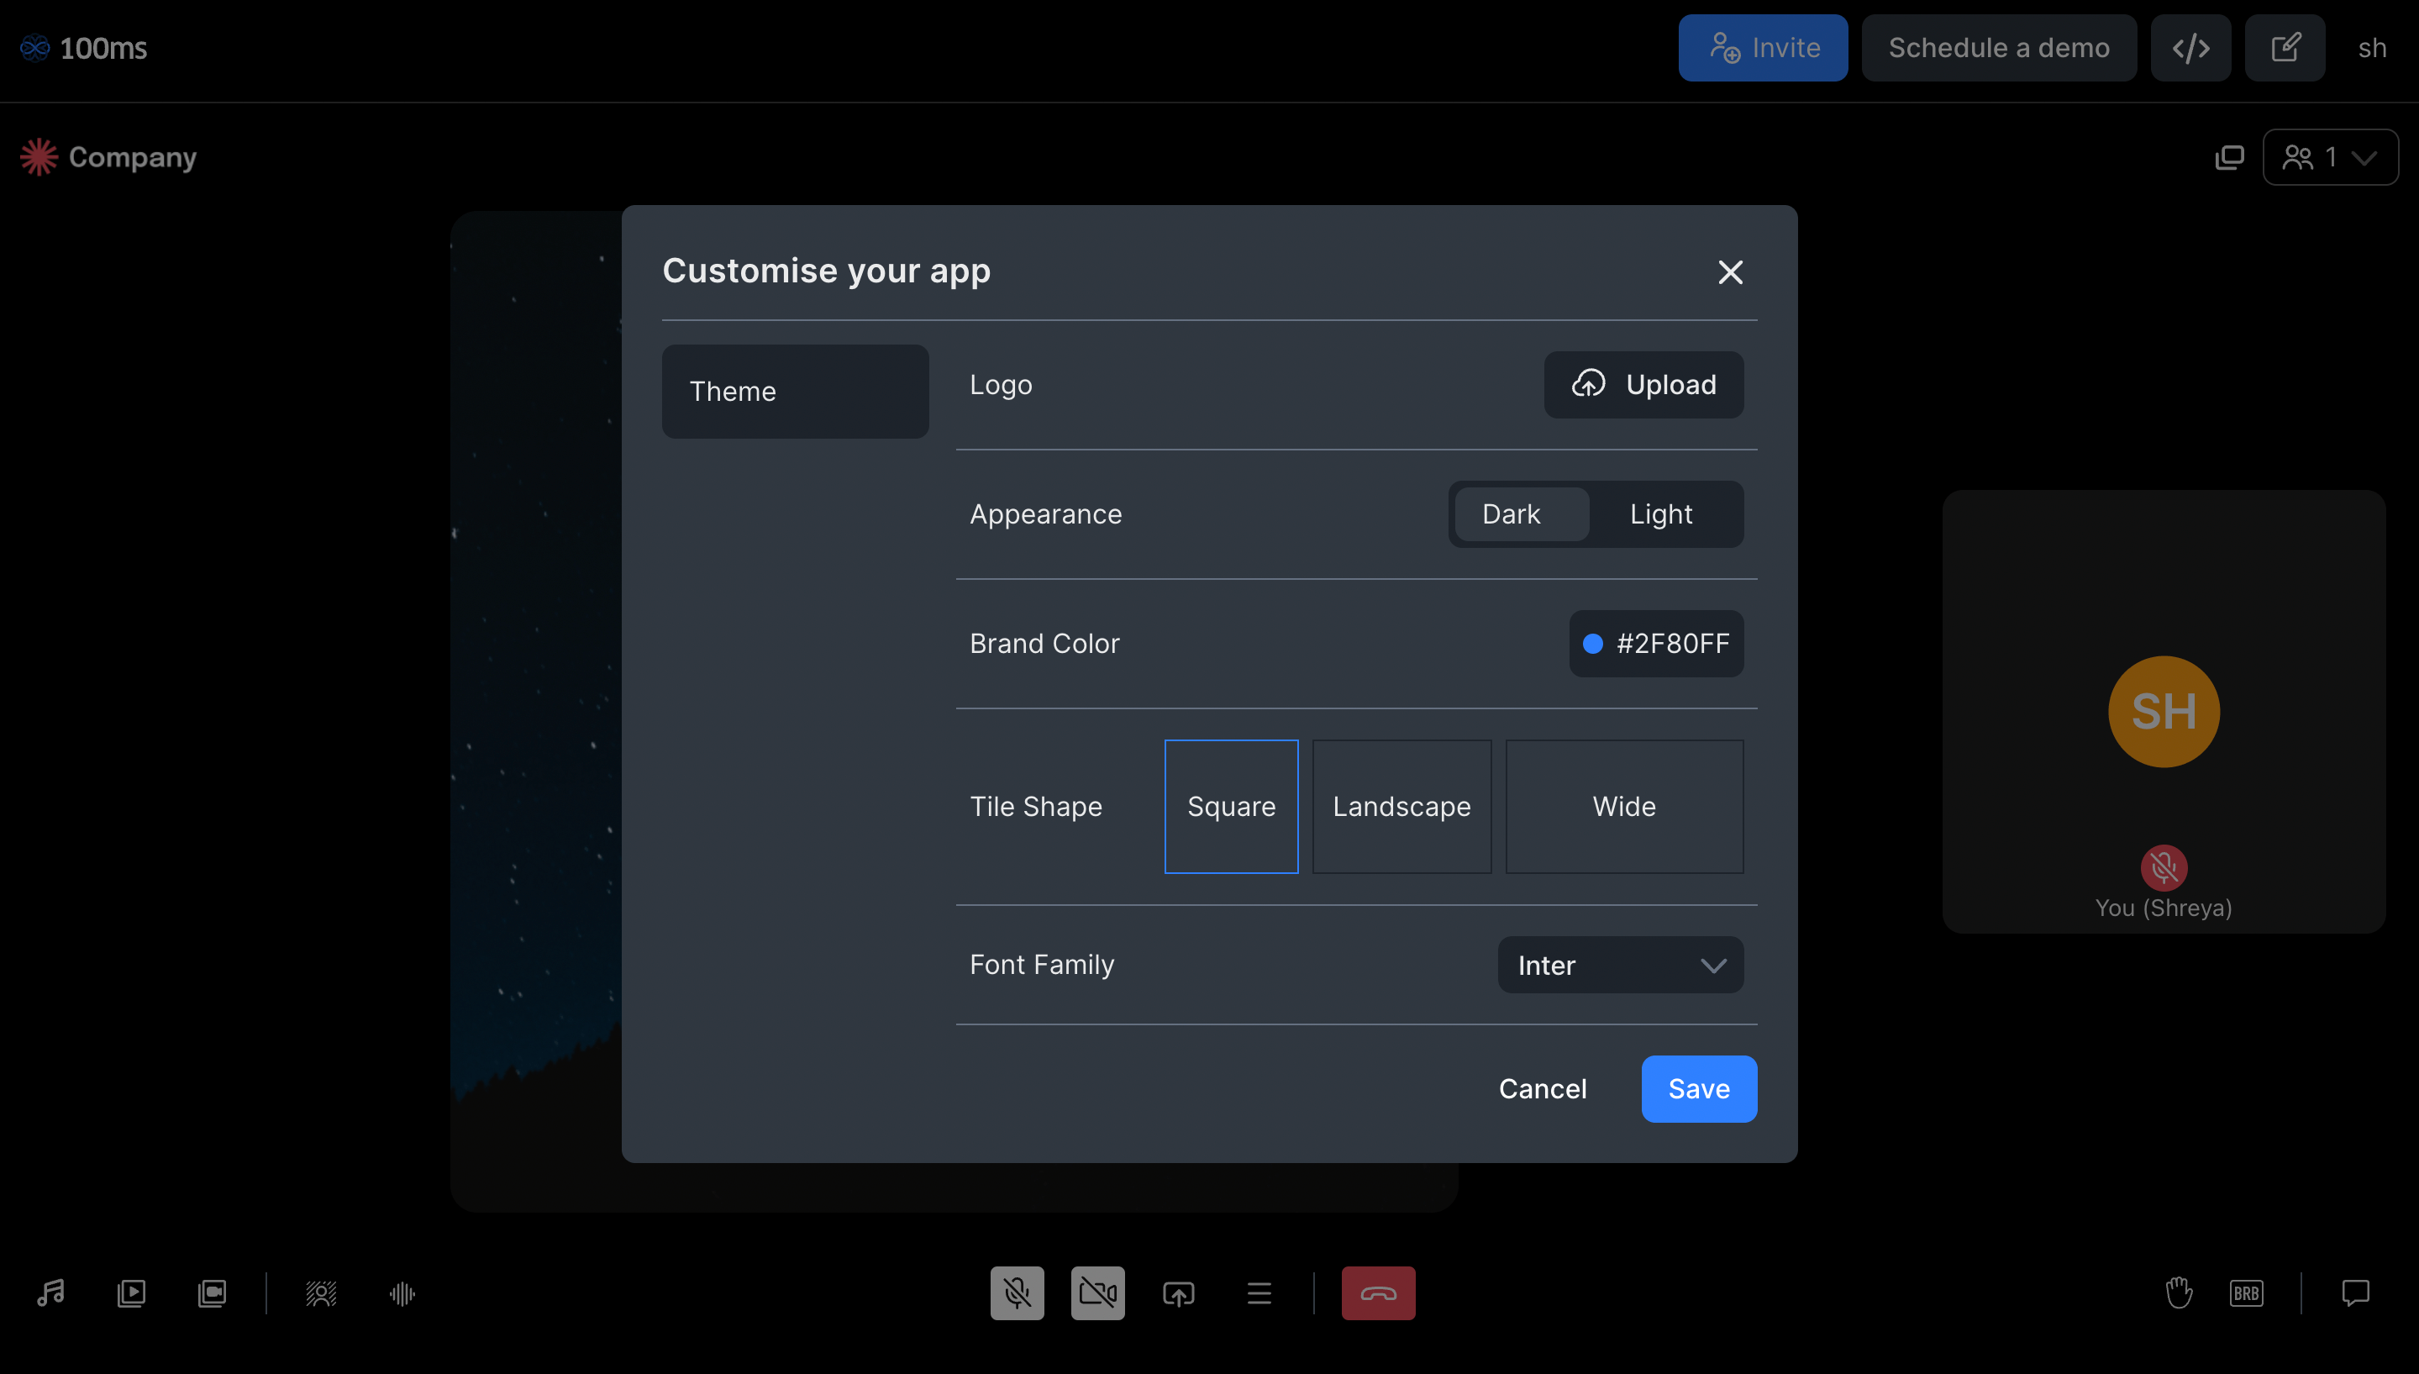Click the Company logo
The height and width of the screenshot is (1374, 2419).
click(108, 156)
